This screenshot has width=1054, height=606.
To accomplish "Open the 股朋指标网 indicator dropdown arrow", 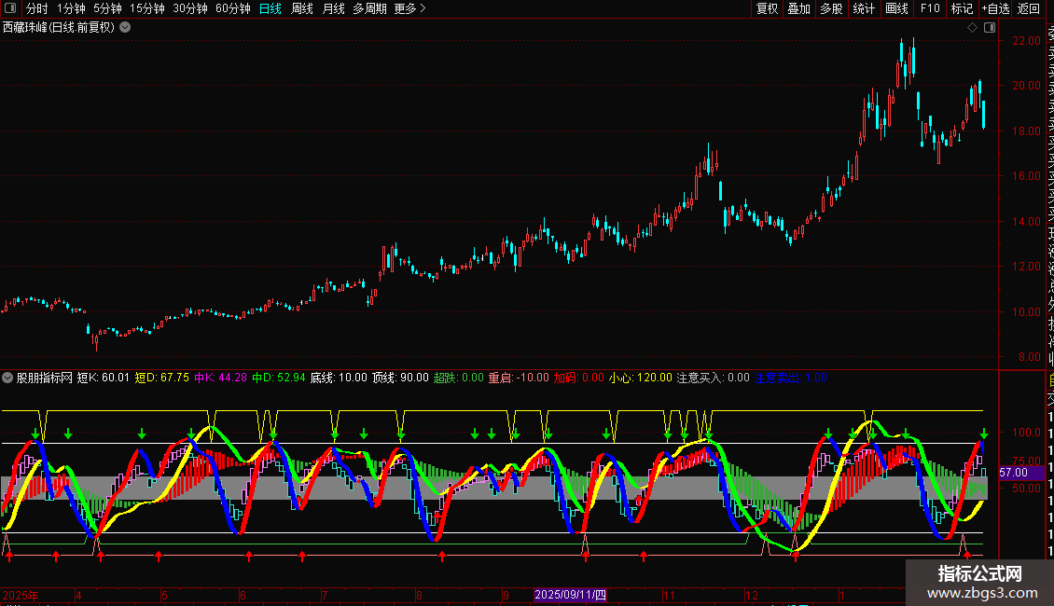I will [x=8, y=378].
